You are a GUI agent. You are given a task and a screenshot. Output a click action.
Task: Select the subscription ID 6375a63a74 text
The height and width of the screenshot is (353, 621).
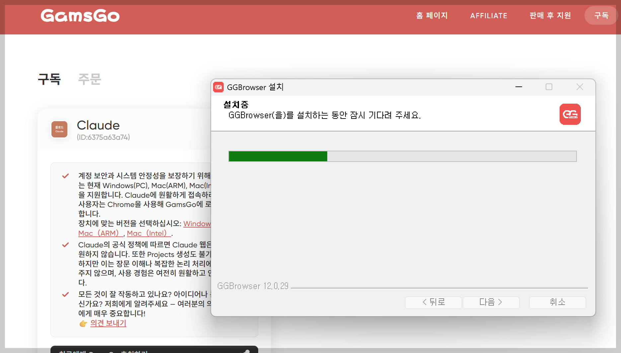(103, 137)
